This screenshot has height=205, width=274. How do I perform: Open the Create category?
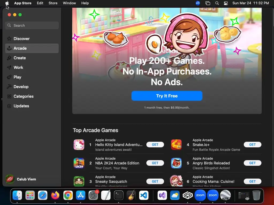click(32, 58)
